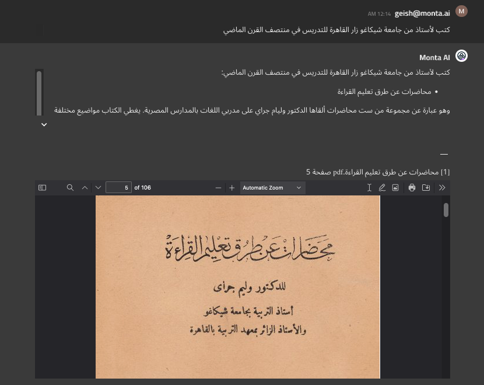Select the image annotation tool

tap(395, 187)
